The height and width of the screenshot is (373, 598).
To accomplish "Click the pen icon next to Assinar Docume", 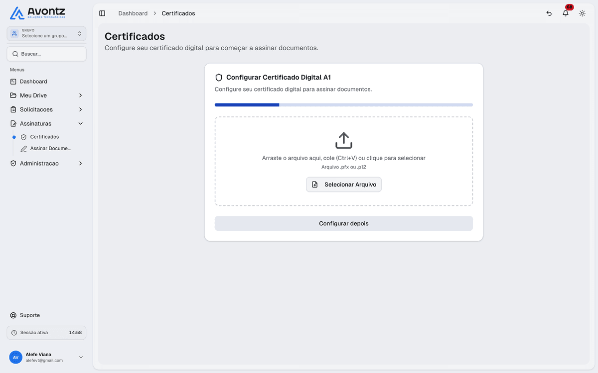I will pos(23,148).
